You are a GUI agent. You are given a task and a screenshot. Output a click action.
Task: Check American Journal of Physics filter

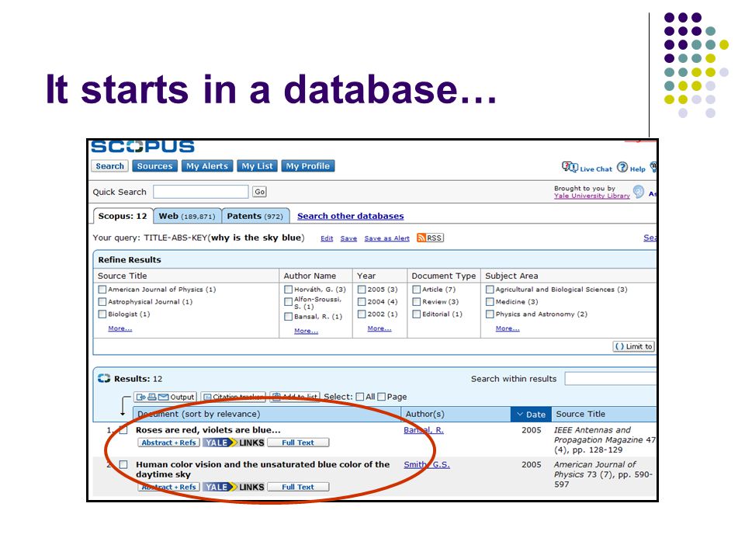coord(102,289)
